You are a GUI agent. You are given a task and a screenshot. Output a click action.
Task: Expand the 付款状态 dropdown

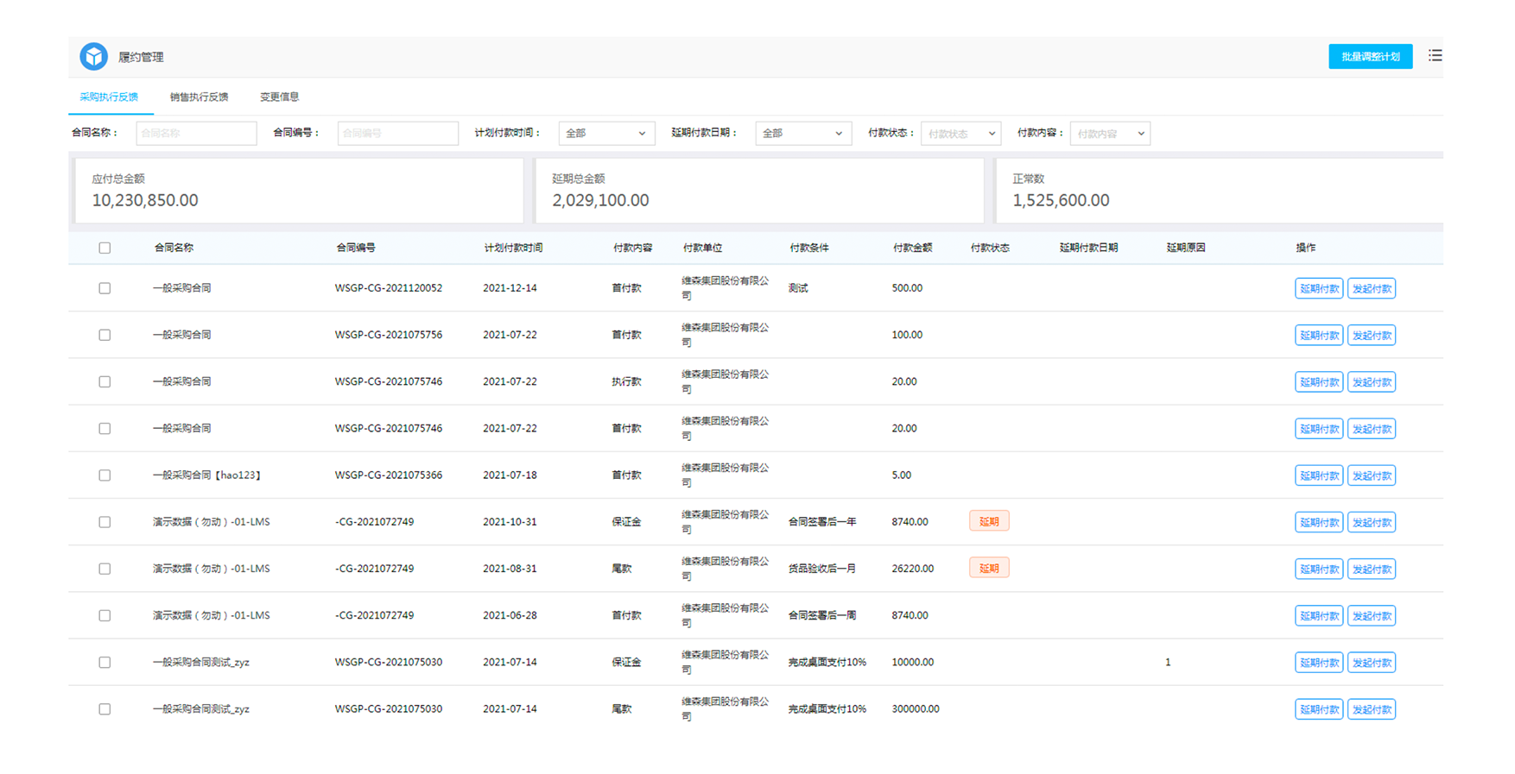(960, 133)
